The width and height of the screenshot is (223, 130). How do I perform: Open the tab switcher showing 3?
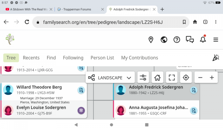coord(205,22)
